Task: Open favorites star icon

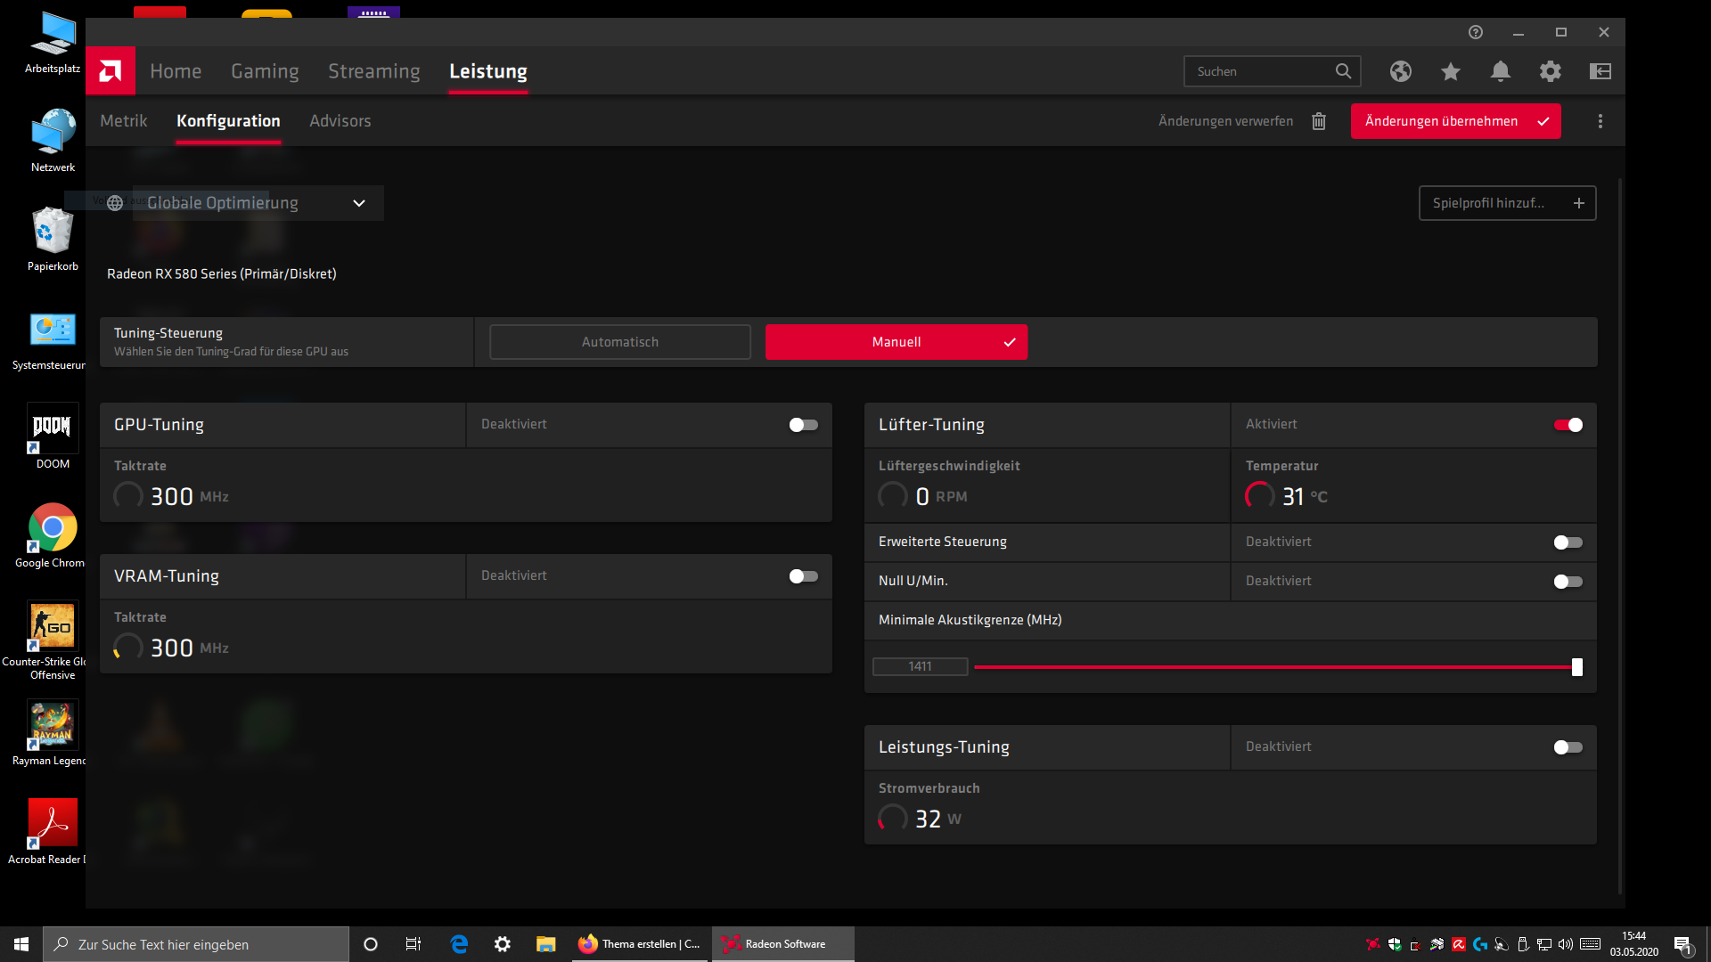Action: pos(1451,71)
